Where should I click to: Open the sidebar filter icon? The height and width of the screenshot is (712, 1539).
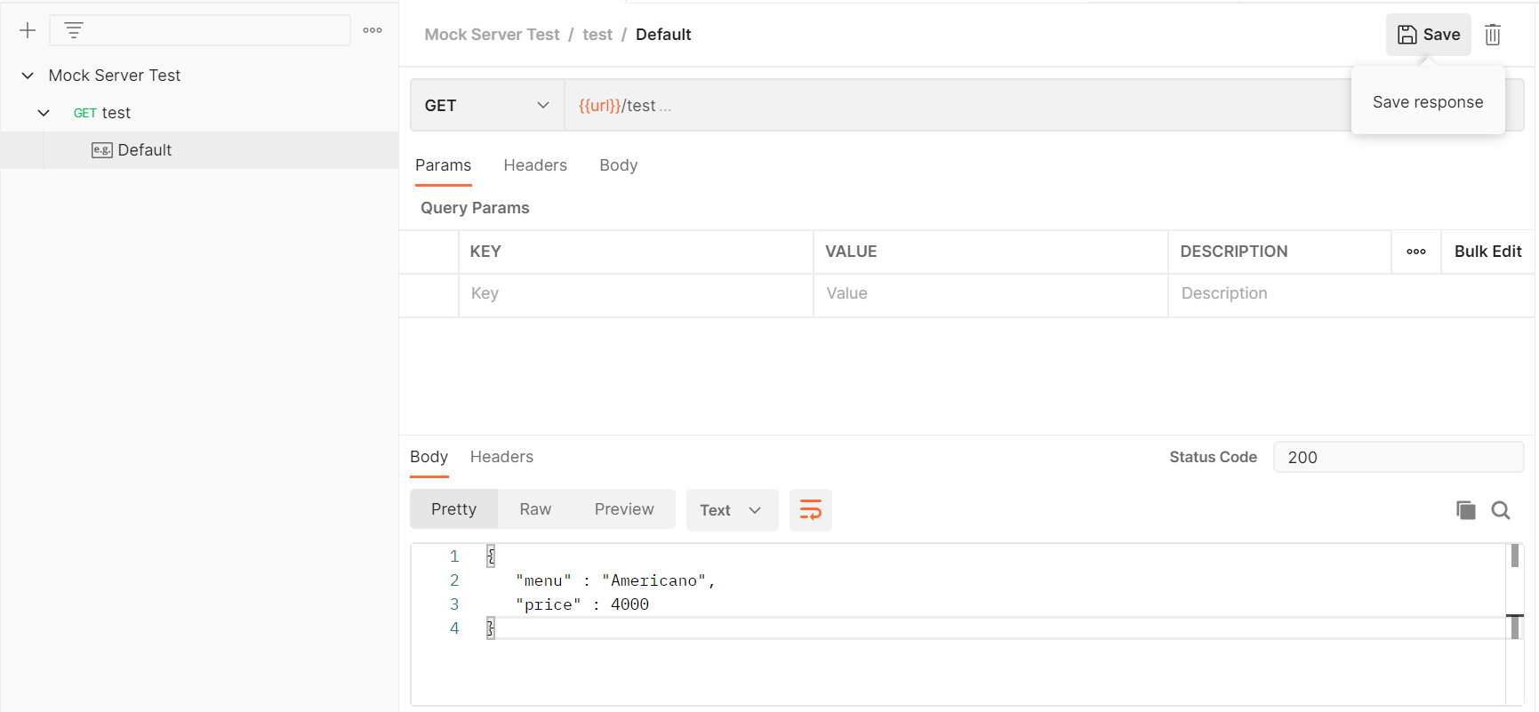click(74, 30)
